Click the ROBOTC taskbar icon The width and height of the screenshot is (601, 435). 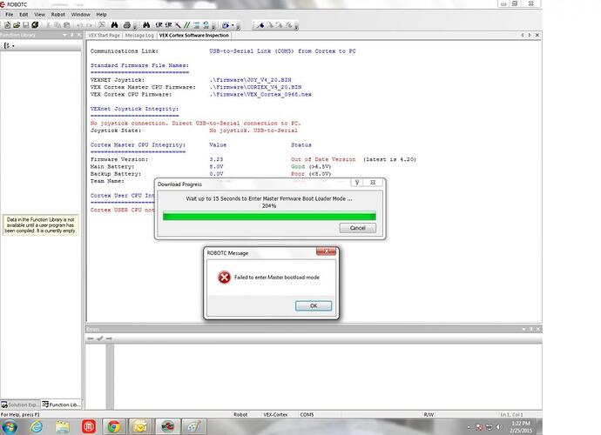click(167, 426)
